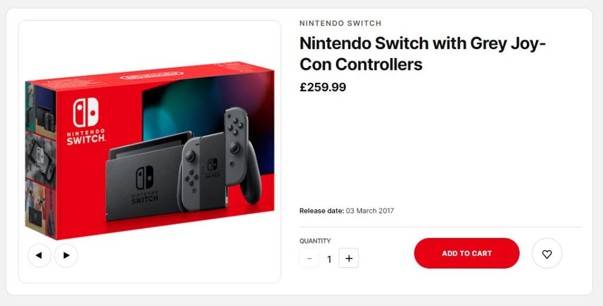The height and width of the screenshot is (306, 603).
Task: Show the next product image
Action: (66, 255)
